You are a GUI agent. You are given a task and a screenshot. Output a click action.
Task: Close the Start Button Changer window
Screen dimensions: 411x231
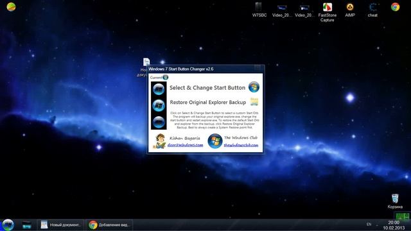pos(258,69)
